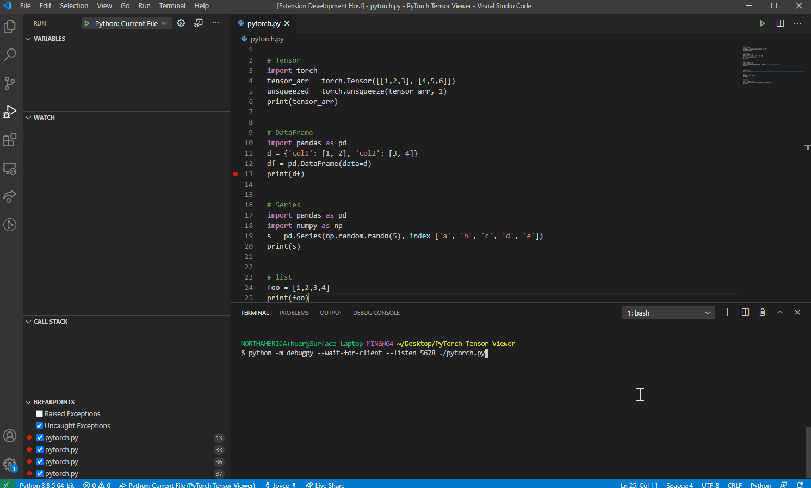Click errors and warnings count in status bar
Image resolution: width=811 pixels, height=488 pixels.
[97, 484]
